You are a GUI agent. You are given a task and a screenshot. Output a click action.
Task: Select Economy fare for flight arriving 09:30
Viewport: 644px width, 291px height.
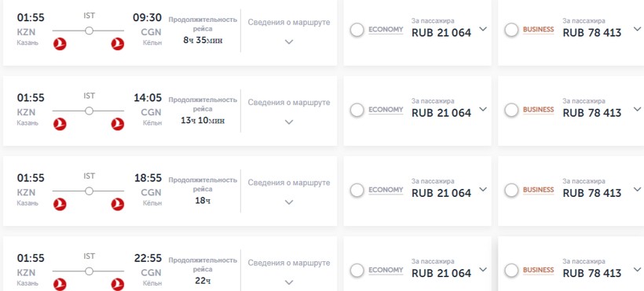pos(357,30)
